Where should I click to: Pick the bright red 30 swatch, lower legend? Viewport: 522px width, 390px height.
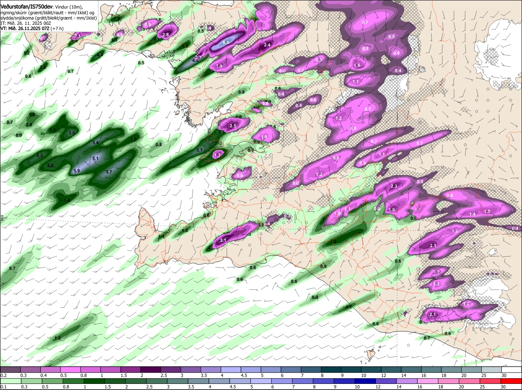(x=511, y=381)
